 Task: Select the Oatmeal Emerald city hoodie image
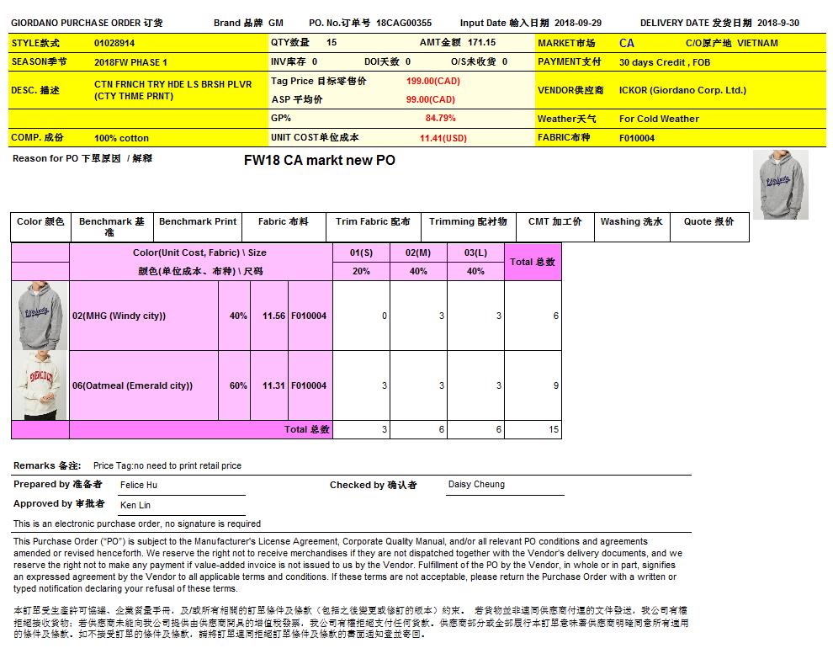click(x=40, y=385)
